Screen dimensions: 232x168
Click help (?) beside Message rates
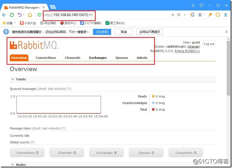[x=63, y=128]
